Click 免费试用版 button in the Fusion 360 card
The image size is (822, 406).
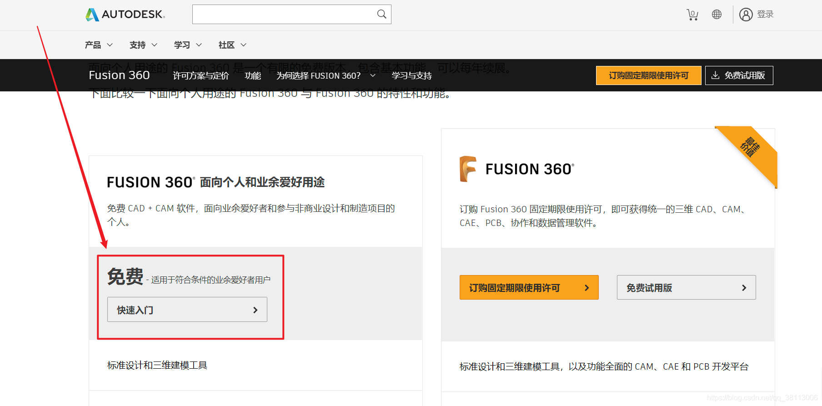(x=686, y=287)
